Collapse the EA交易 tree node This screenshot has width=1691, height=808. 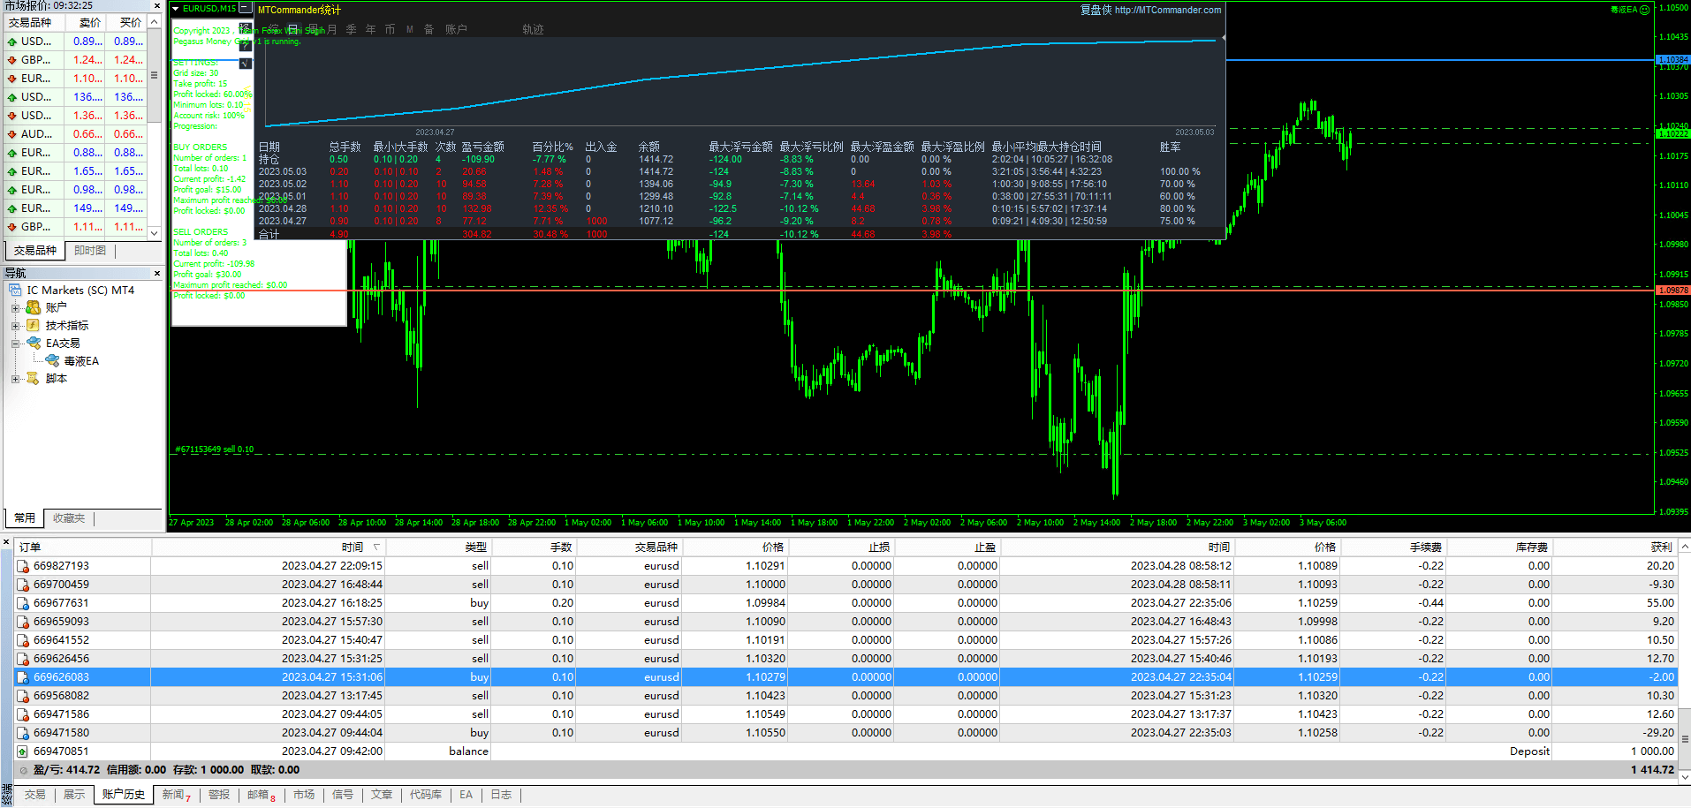[15, 344]
